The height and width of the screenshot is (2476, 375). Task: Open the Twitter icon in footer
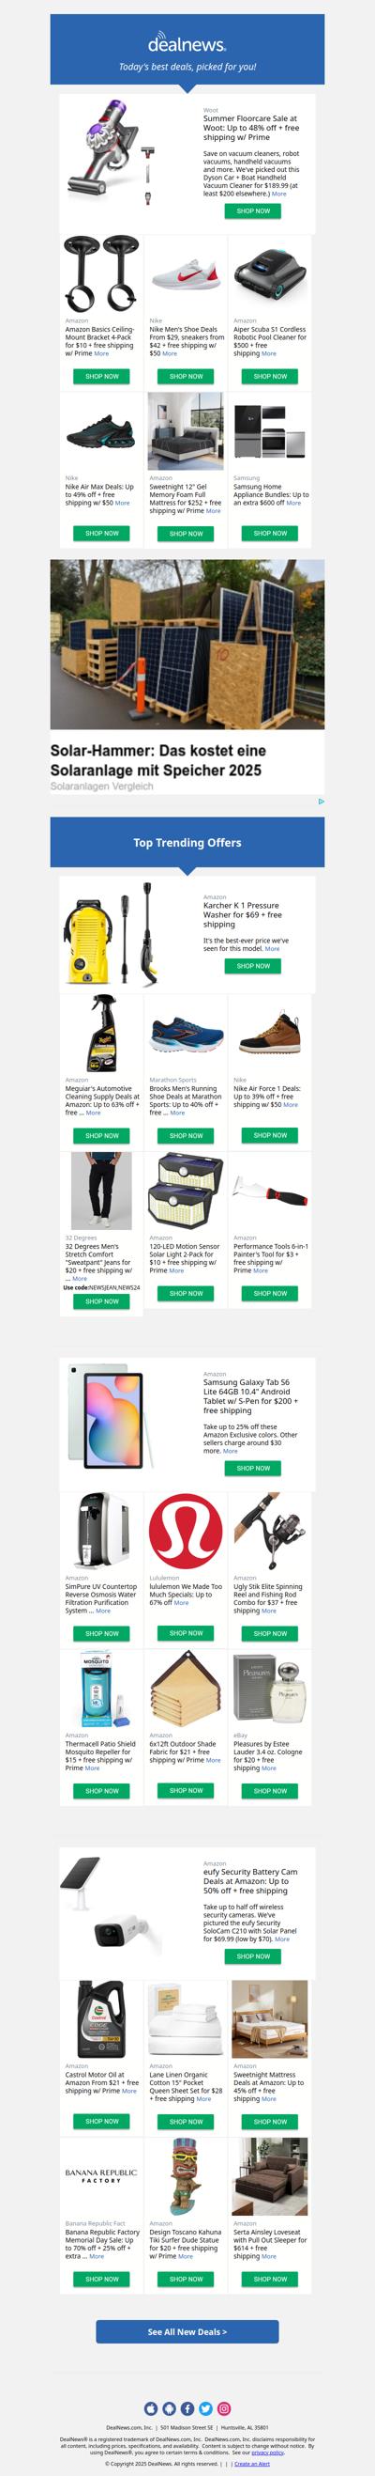tap(205, 2407)
